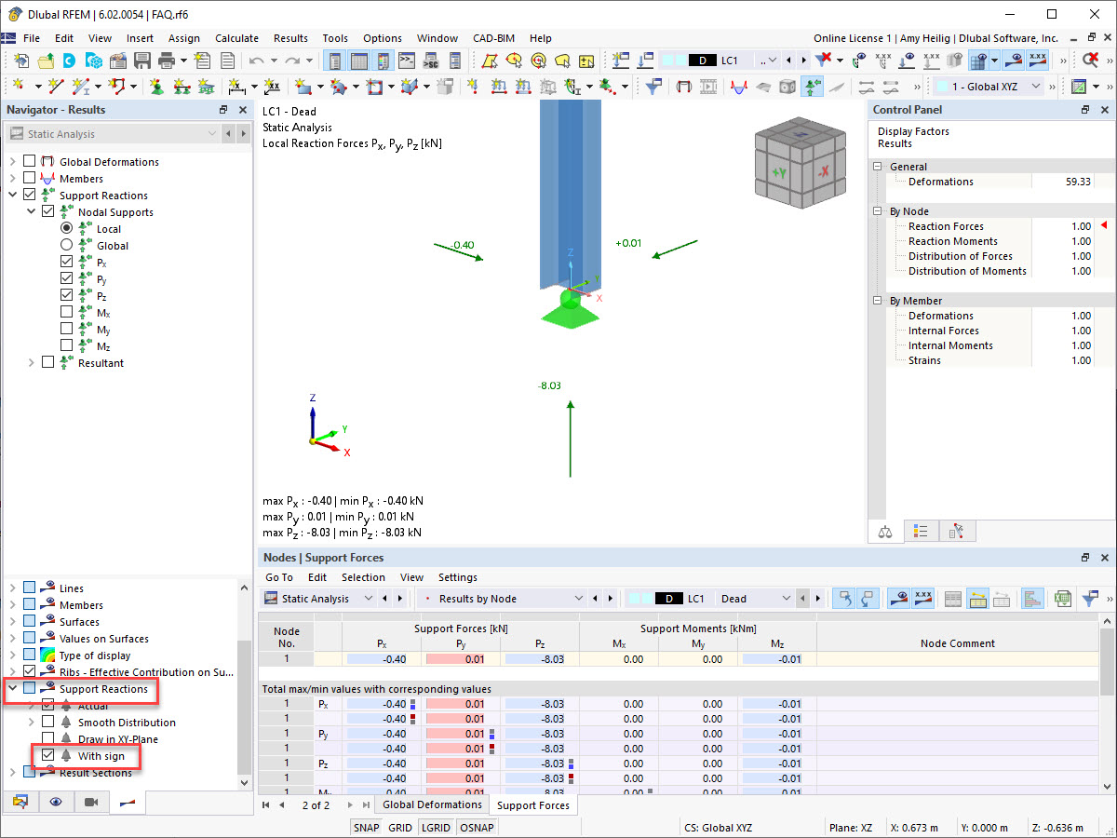Click the red arrow slider beside Reaction Forces
Image resolution: width=1117 pixels, height=838 pixels.
(x=1102, y=225)
